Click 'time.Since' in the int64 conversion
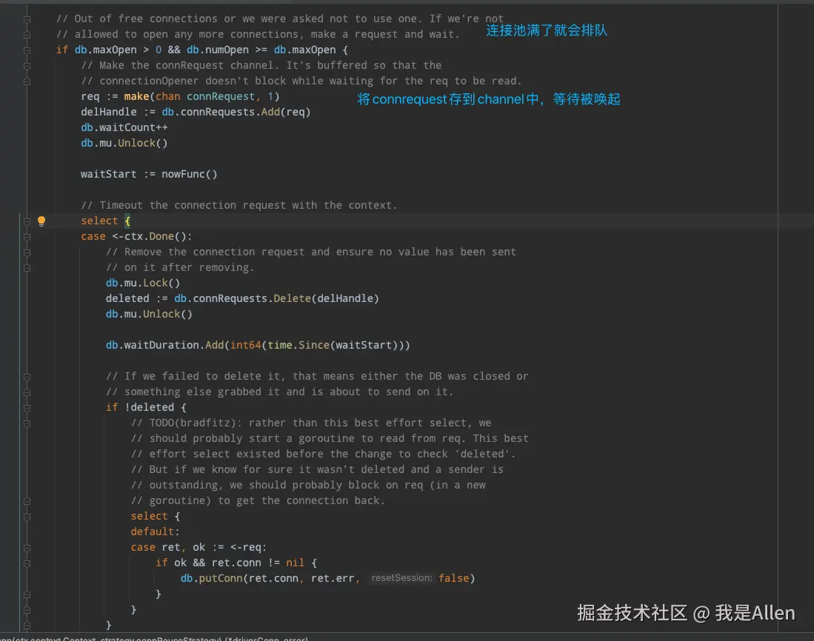Image resolution: width=814 pixels, height=641 pixels. point(298,346)
